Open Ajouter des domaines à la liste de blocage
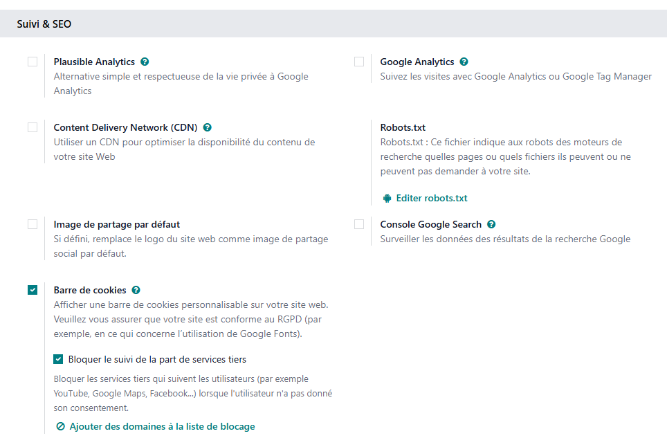 (x=162, y=426)
